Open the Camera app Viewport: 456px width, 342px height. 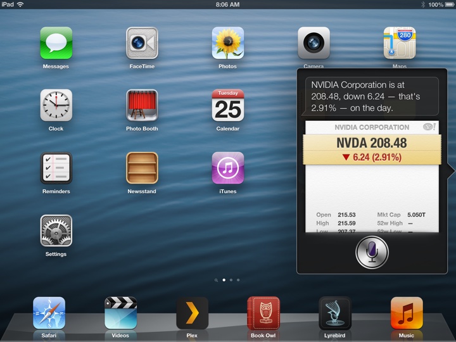313,43
